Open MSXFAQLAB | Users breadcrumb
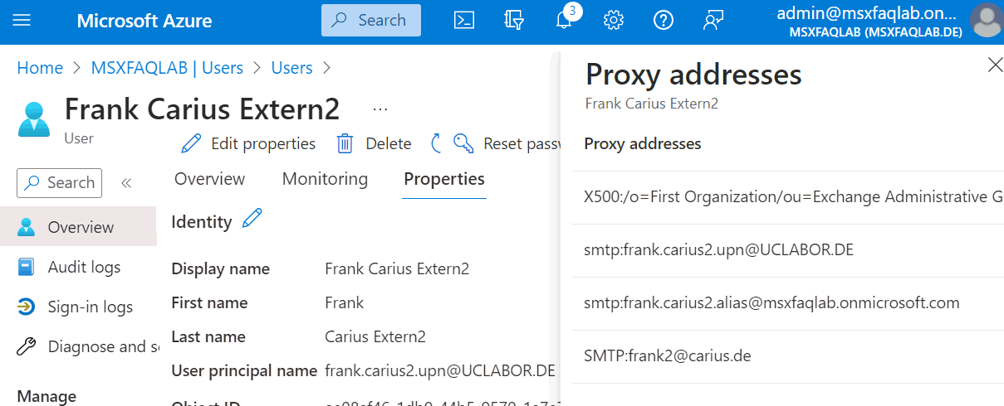The width and height of the screenshot is (1004, 406). tap(167, 68)
